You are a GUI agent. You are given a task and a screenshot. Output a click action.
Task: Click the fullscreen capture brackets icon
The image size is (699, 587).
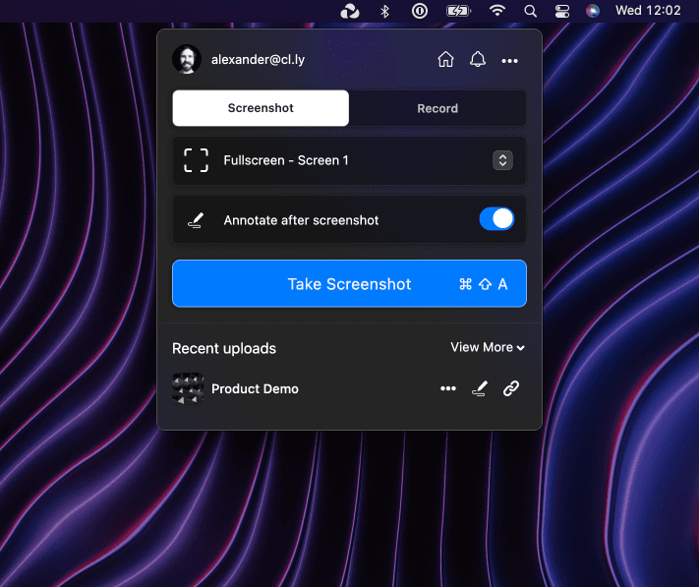[x=197, y=160]
